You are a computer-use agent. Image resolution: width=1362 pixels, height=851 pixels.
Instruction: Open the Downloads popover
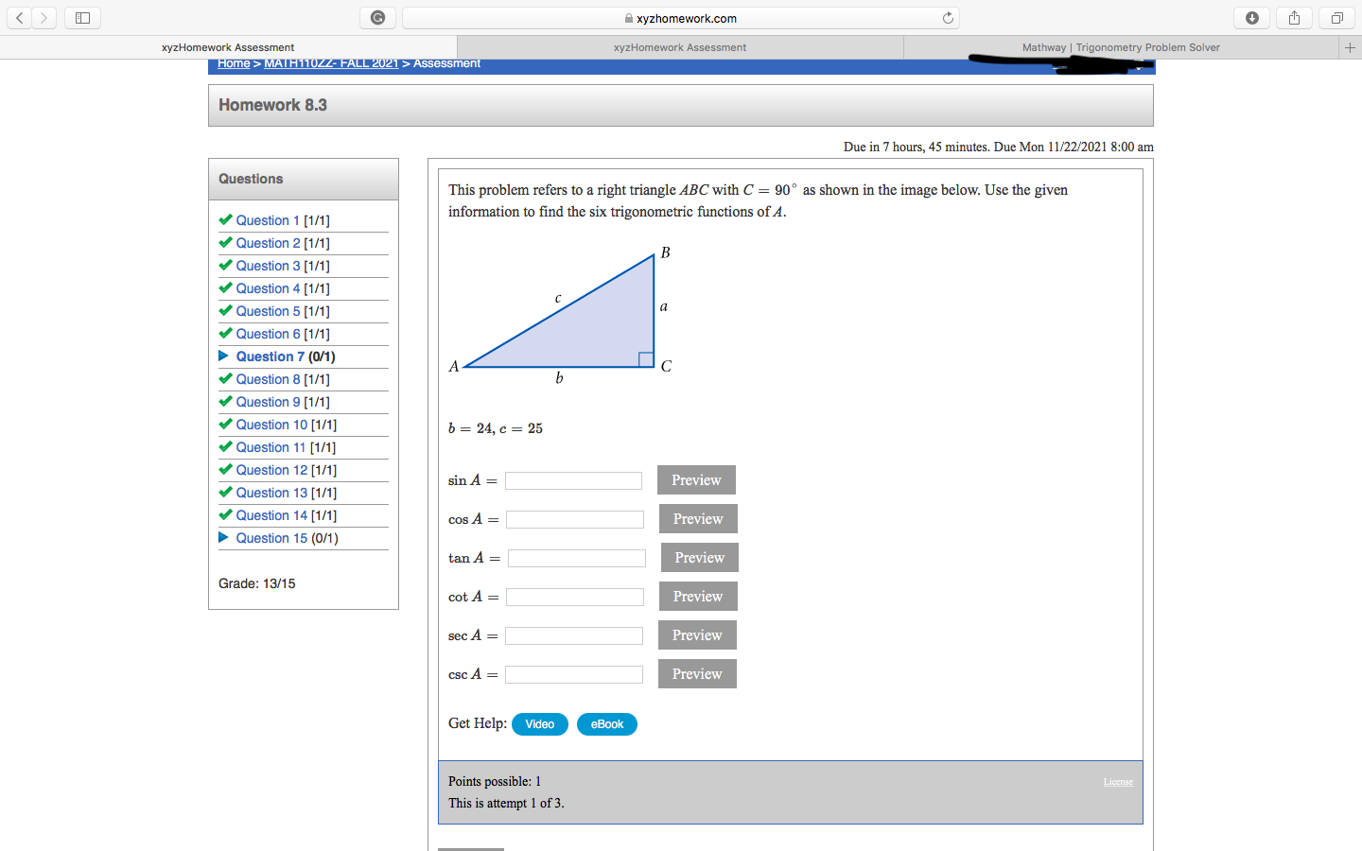tap(1251, 17)
